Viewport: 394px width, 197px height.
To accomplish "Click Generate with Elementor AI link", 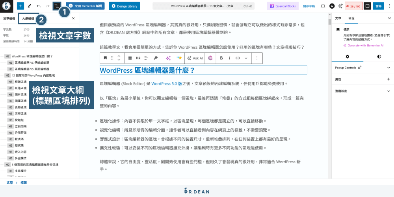I will tap(363, 46).
